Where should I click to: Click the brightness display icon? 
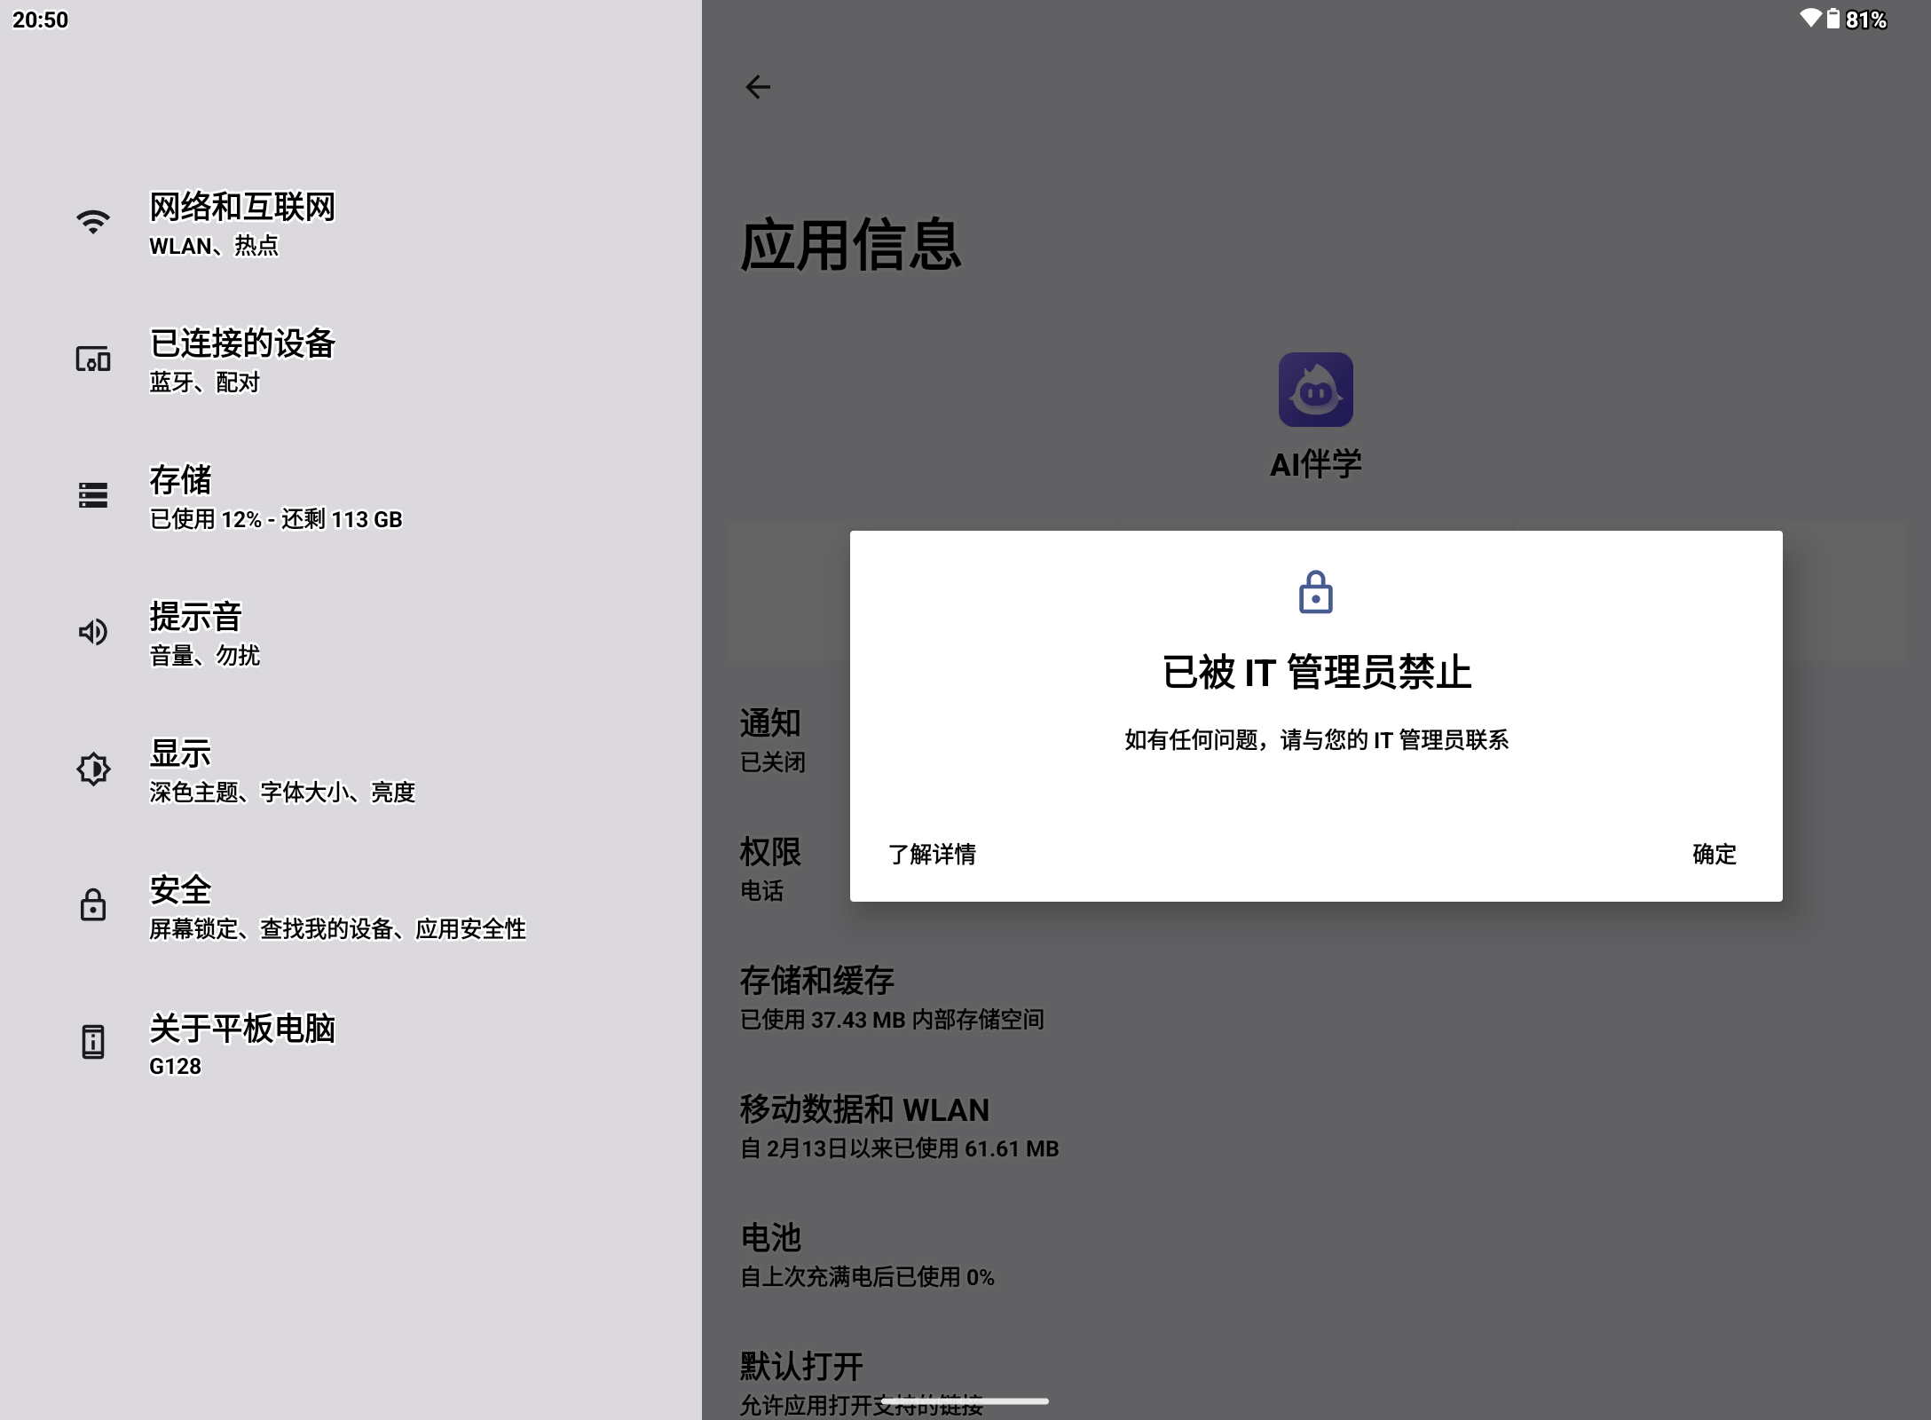tap(93, 769)
